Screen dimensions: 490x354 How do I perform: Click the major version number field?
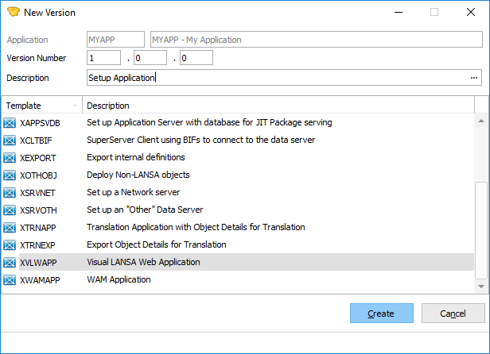105,58
